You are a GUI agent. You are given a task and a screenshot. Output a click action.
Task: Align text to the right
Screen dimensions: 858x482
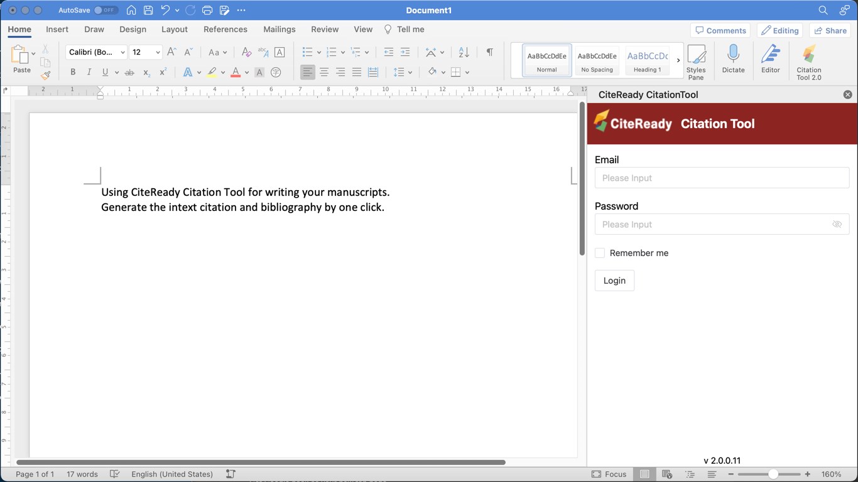pyautogui.click(x=340, y=72)
